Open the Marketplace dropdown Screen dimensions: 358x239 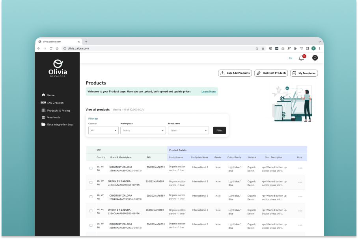pos(143,131)
